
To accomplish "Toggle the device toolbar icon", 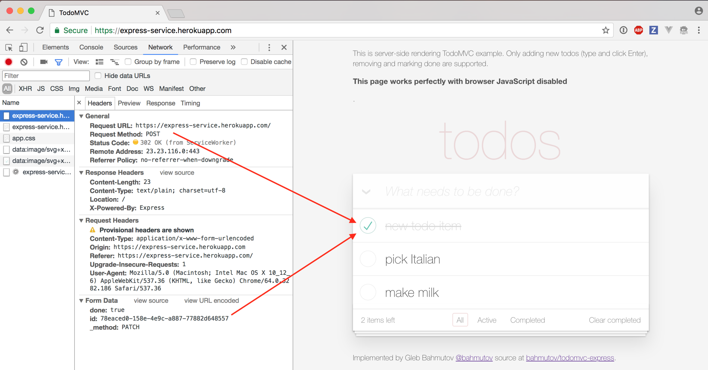I will coord(23,47).
